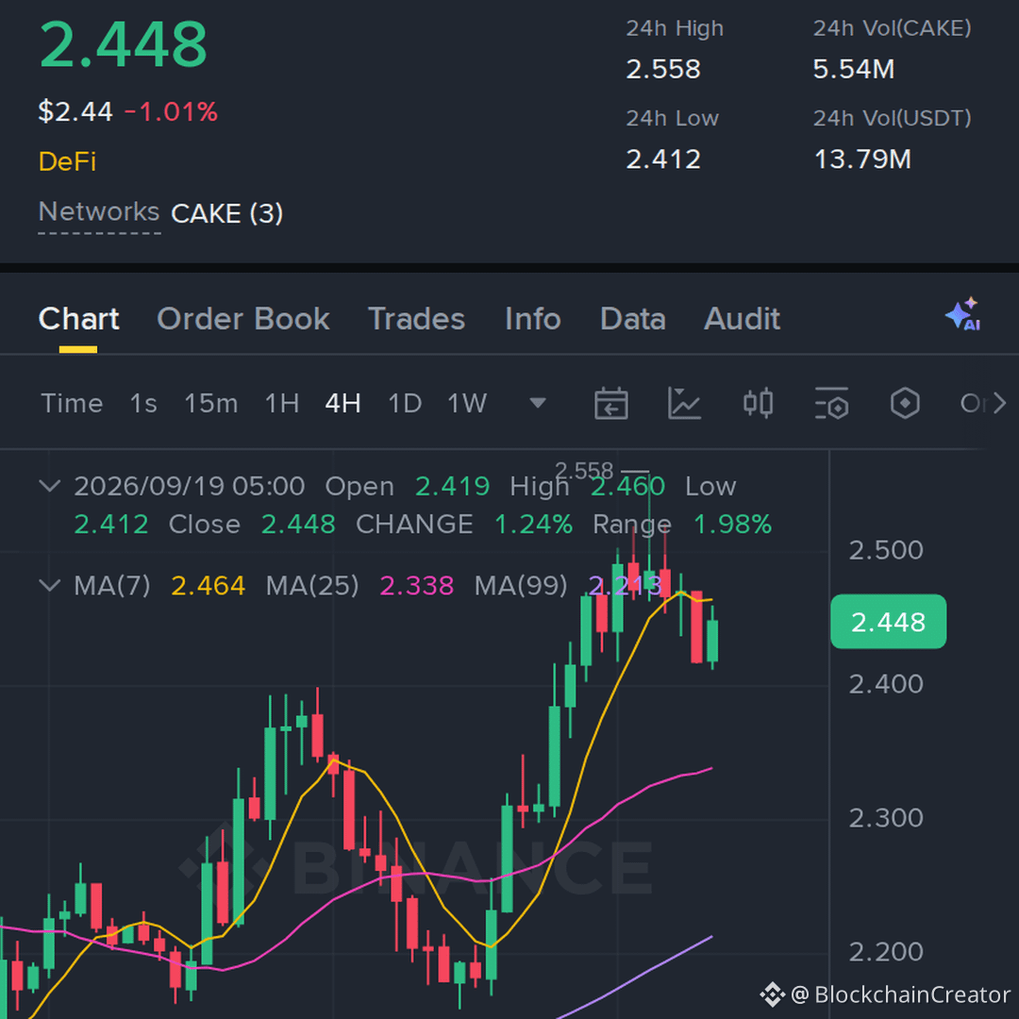
Task: Click the green 2.448 price marker
Action: pyautogui.click(x=888, y=621)
